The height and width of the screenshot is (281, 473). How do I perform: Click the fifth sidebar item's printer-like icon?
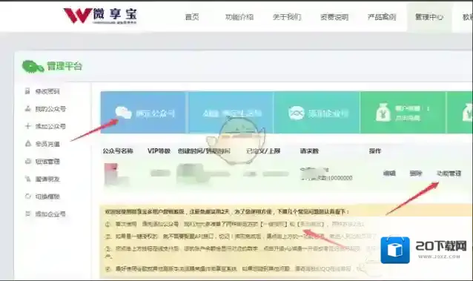point(27,161)
